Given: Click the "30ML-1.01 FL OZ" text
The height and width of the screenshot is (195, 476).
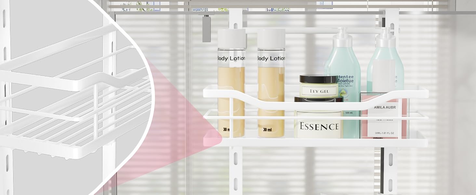Looking at the screenshot, I should pyautogui.click(x=384, y=133).
